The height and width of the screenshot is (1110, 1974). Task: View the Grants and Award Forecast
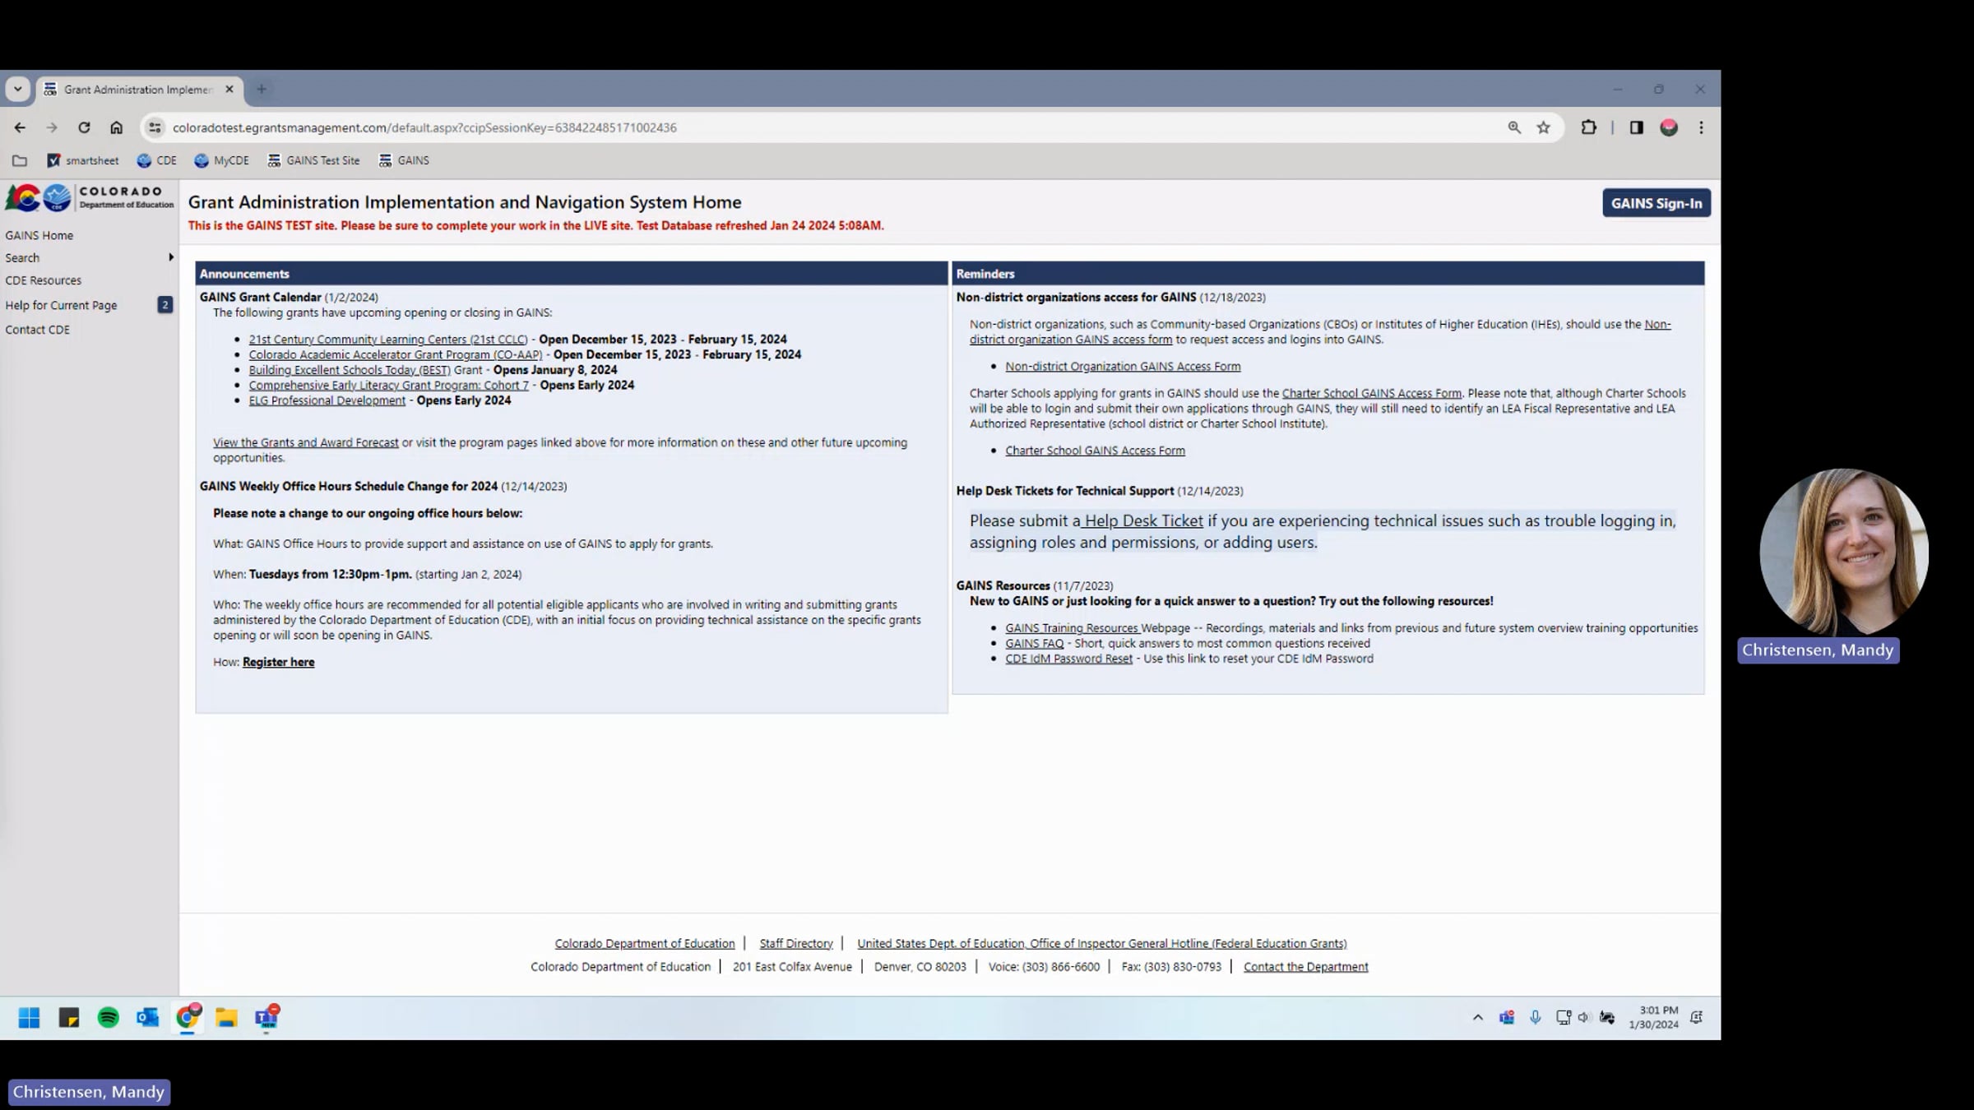(306, 442)
